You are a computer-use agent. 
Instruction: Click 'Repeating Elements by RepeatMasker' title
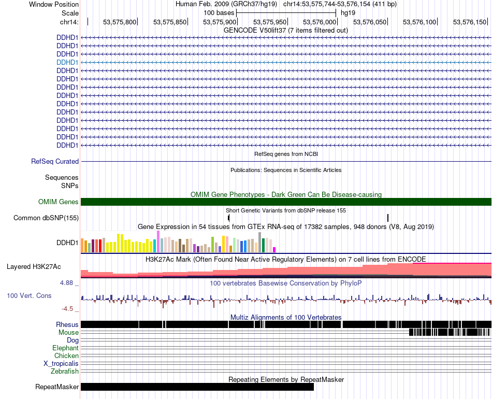point(286,379)
